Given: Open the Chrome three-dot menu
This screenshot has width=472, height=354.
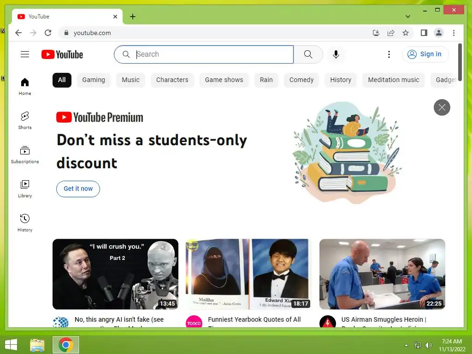Looking at the screenshot, I should [x=454, y=33].
